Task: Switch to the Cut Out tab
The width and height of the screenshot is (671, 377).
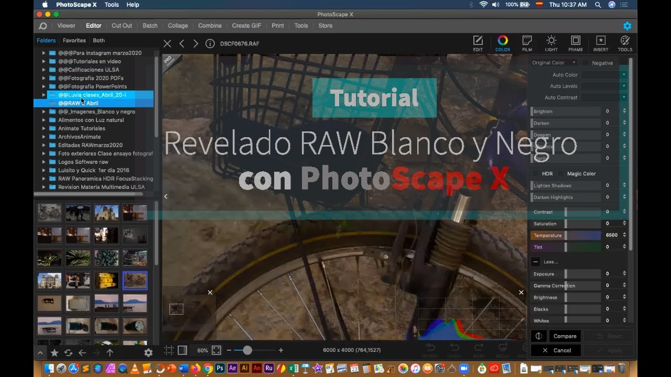Action: (x=122, y=26)
